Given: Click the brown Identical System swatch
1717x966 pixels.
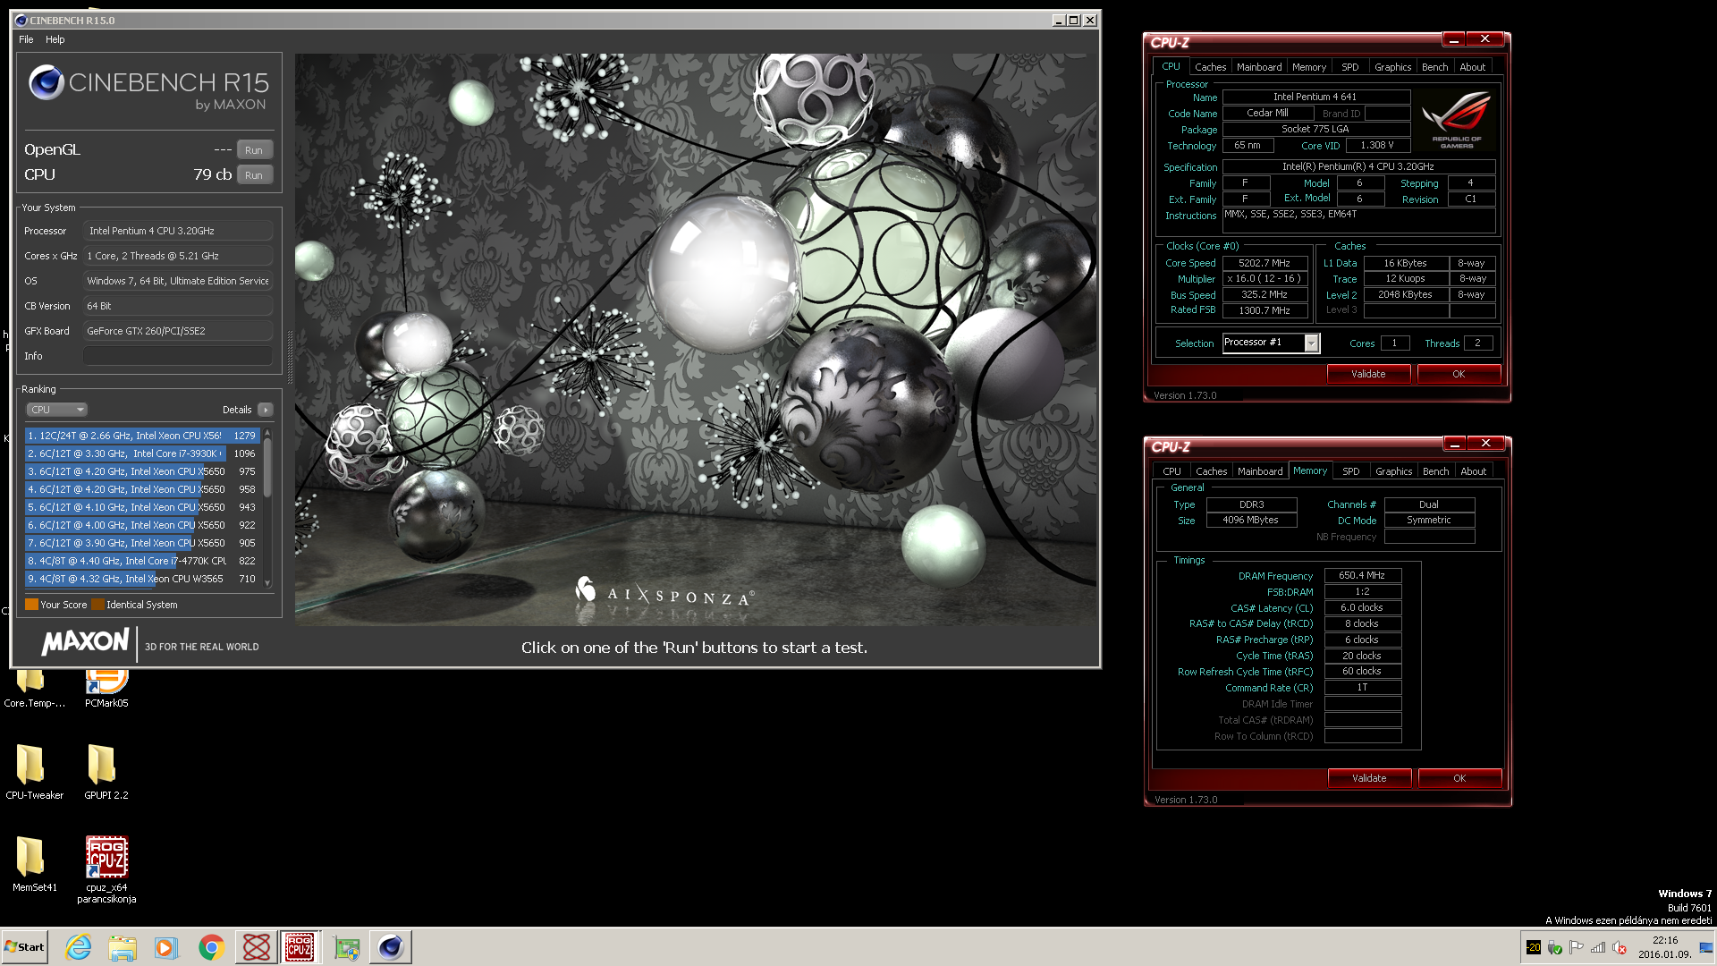Looking at the screenshot, I should pos(98,605).
